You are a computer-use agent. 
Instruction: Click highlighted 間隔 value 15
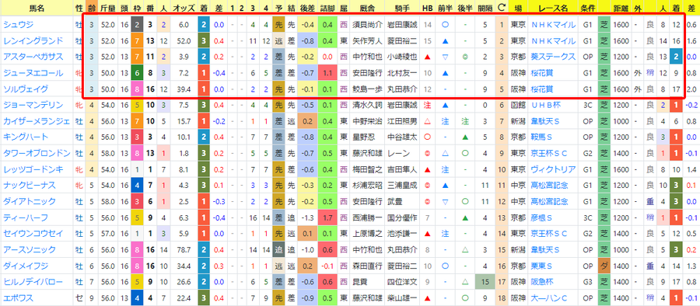tap(485, 282)
